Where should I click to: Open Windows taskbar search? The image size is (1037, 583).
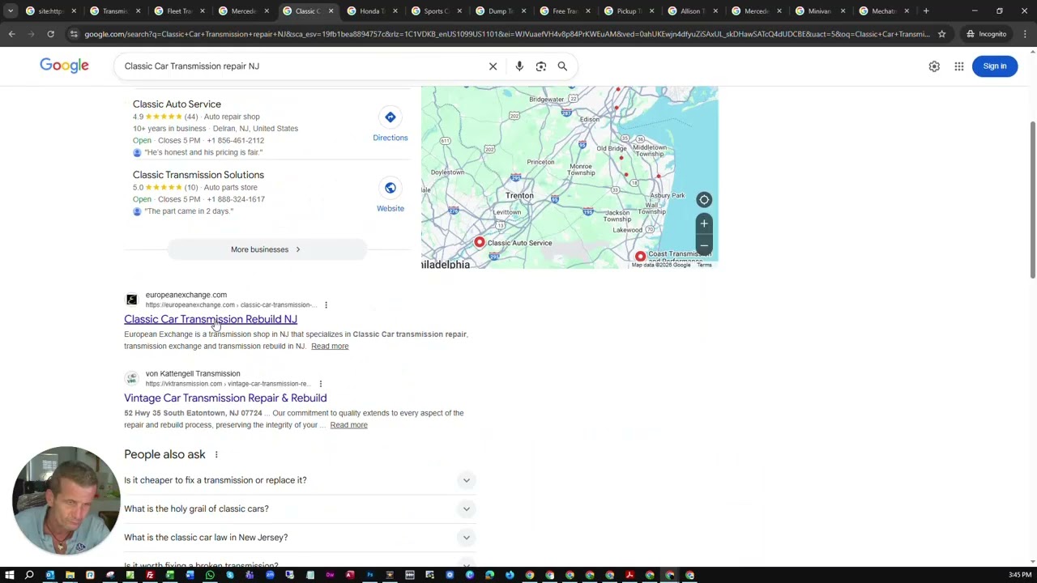(x=29, y=575)
